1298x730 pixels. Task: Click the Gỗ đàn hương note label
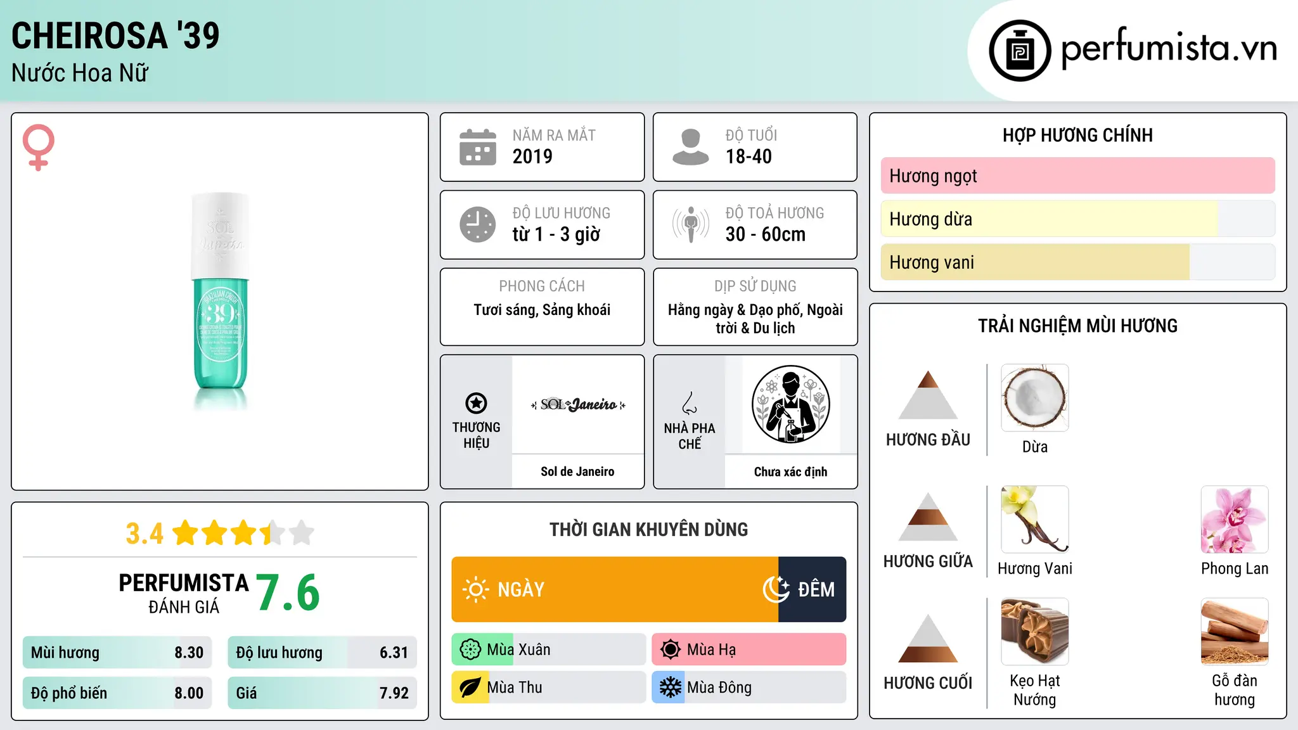(x=1235, y=690)
